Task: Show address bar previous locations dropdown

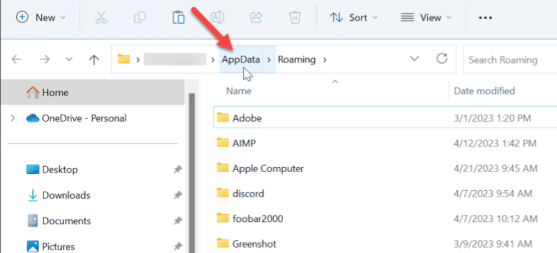Action: pos(414,59)
